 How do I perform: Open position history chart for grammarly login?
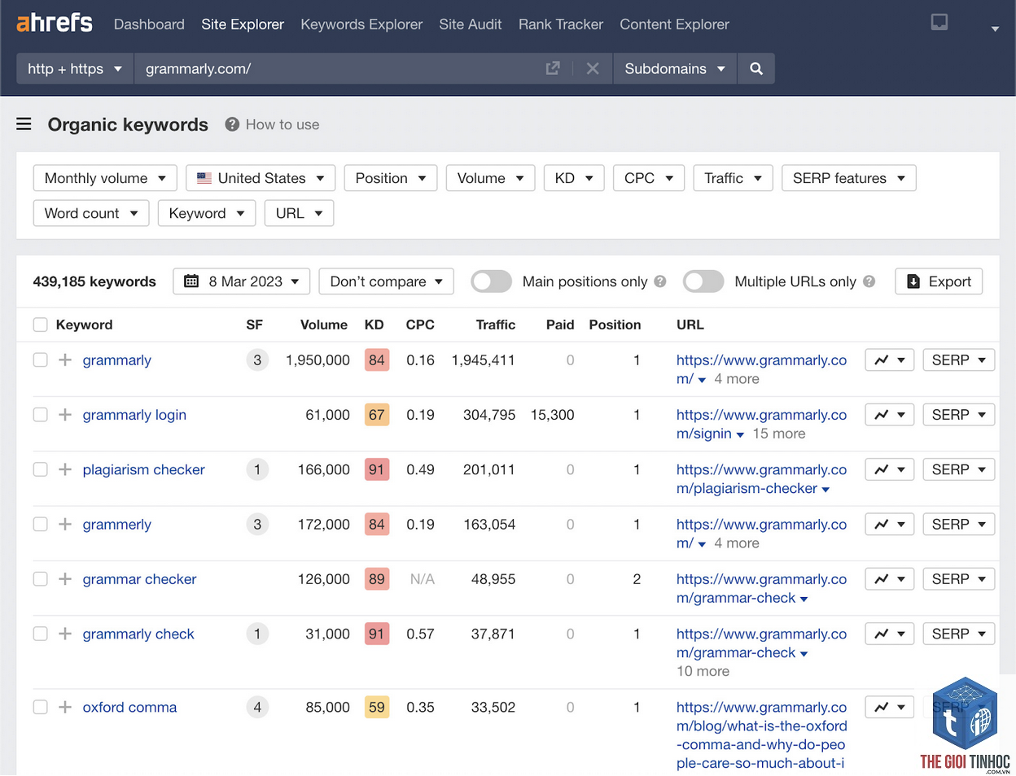coord(890,415)
